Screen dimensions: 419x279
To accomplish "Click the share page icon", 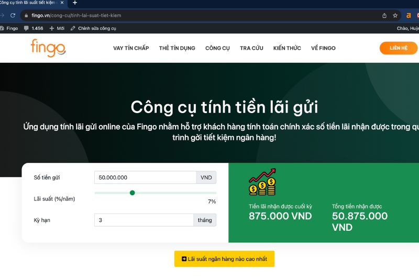I will click(384, 16).
